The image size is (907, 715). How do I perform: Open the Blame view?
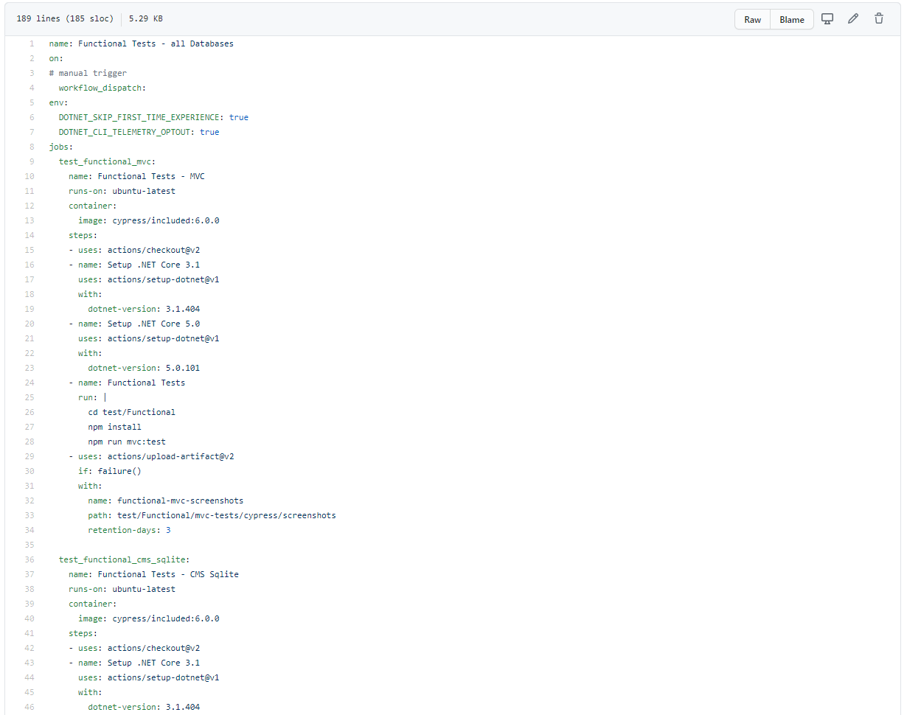coord(792,19)
